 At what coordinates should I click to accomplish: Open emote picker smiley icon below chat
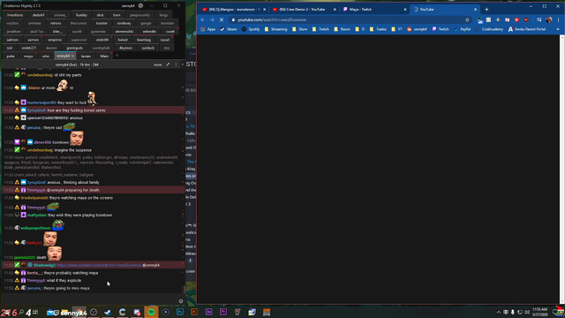coord(181,301)
